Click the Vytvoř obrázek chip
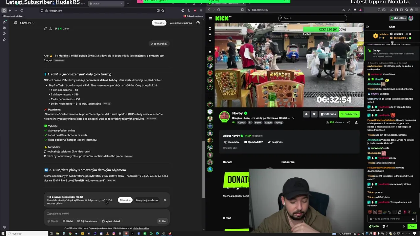 coord(111,221)
